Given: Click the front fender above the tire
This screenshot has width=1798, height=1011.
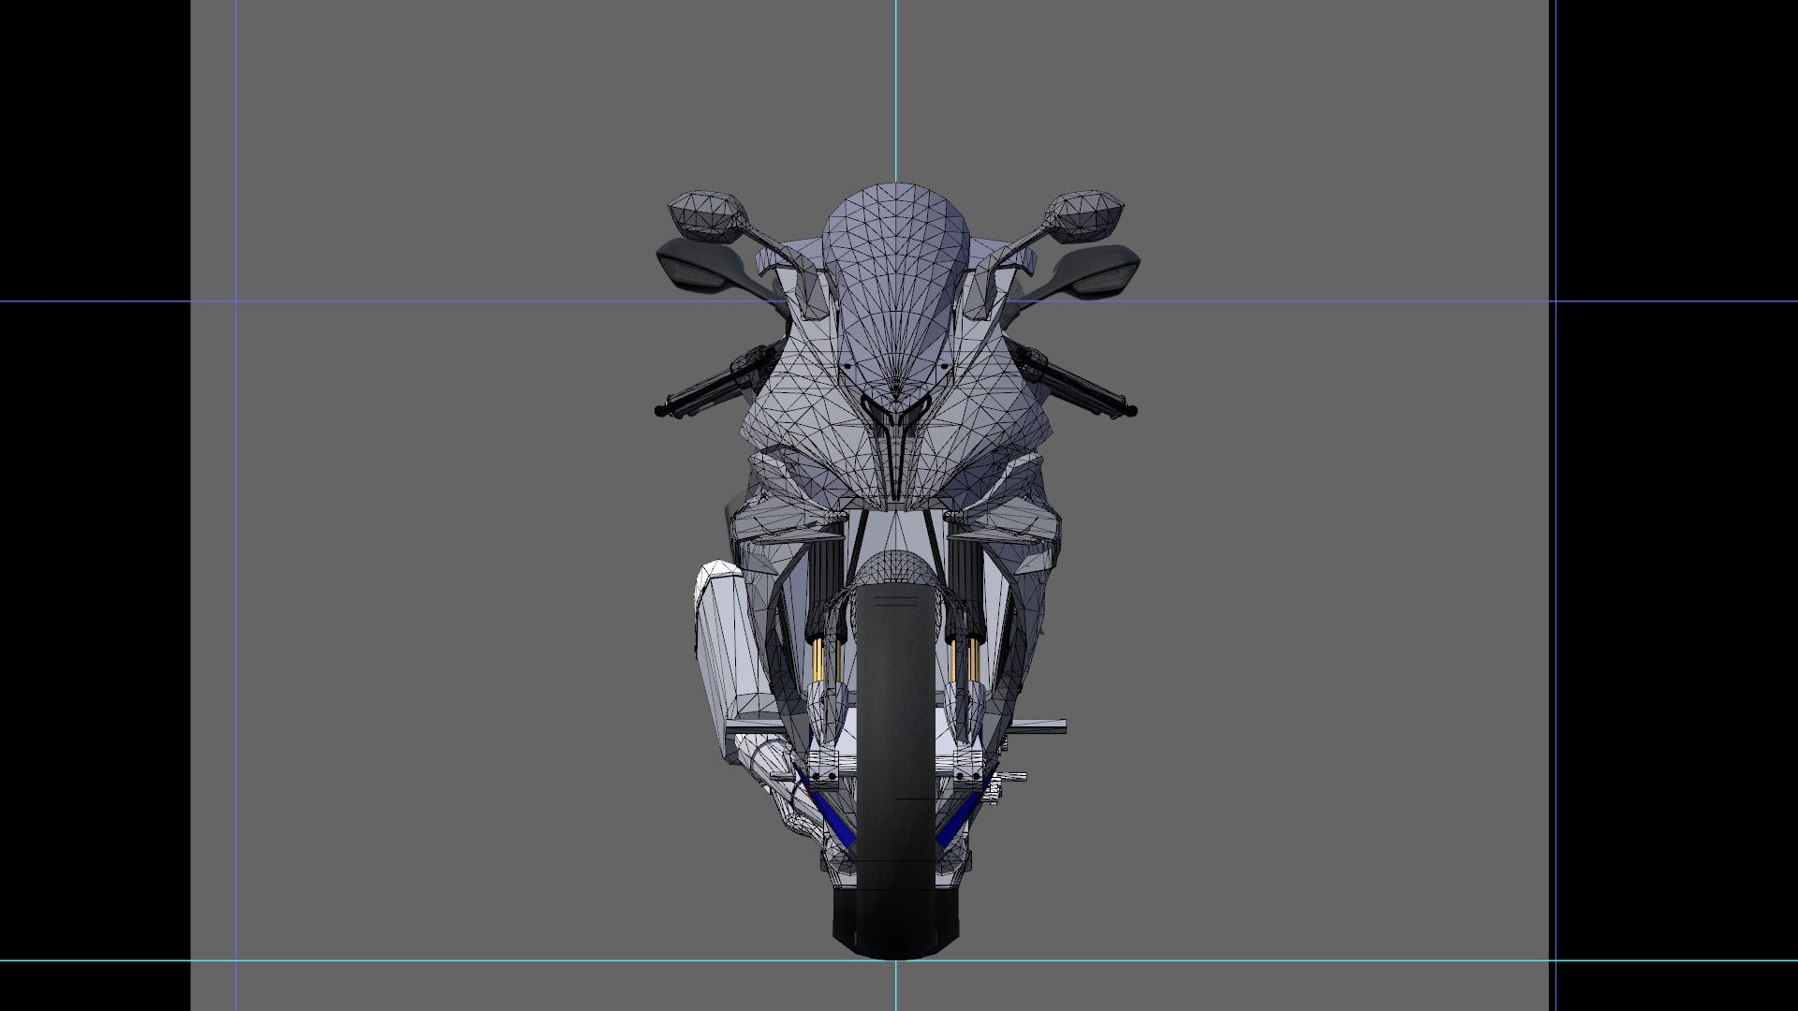Looking at the screenshot, I should [896, 568].
